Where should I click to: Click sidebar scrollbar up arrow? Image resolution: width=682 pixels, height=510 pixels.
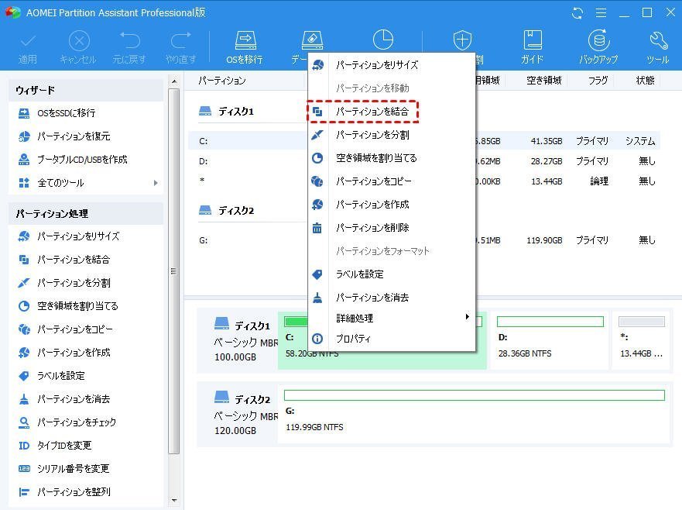[174, 81]
